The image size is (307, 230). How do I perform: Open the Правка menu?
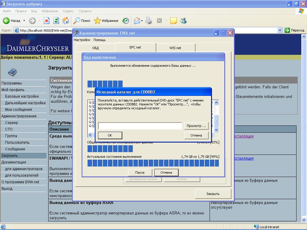pyautogui.click(x=21, y=11)
